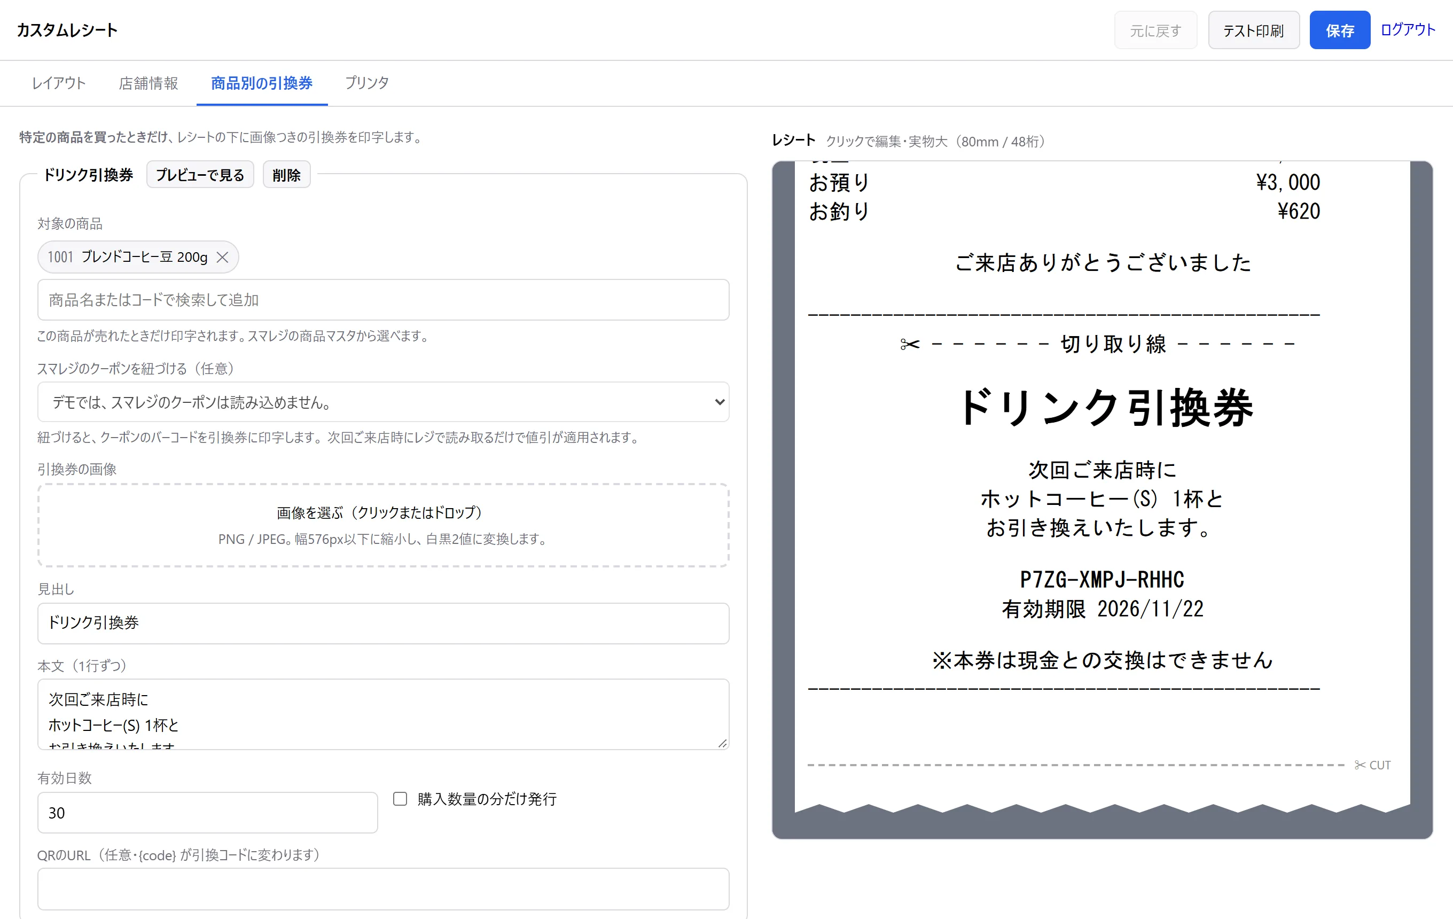Click the 元に戻す button
The height and width of the screenshot is (919, 1453).
point(1155,30)
